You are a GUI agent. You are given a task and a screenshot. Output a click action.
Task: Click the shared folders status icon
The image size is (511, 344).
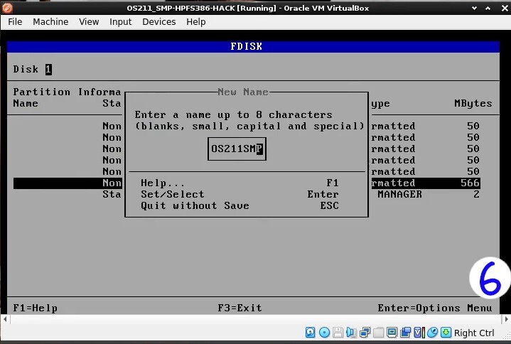coord(378,333)
